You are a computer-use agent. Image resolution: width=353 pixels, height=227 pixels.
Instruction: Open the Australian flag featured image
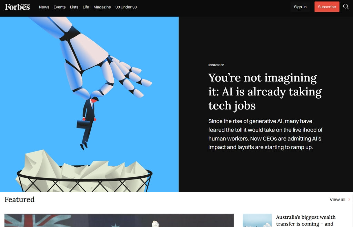click(x=119, y=220)
